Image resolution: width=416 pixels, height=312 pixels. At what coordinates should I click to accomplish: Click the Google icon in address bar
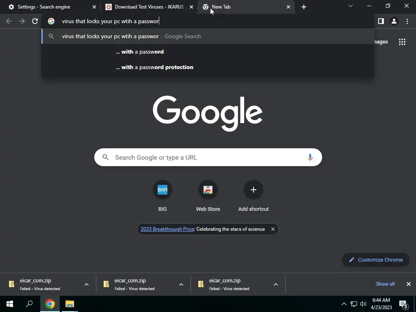pos(51,21)
